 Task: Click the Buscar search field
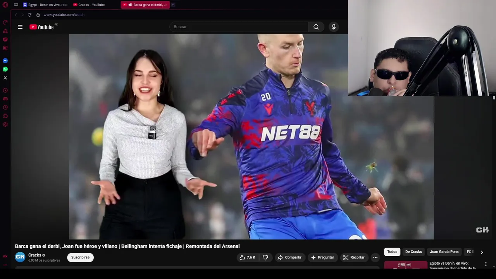pyautogui.click(x=239, y=27)
